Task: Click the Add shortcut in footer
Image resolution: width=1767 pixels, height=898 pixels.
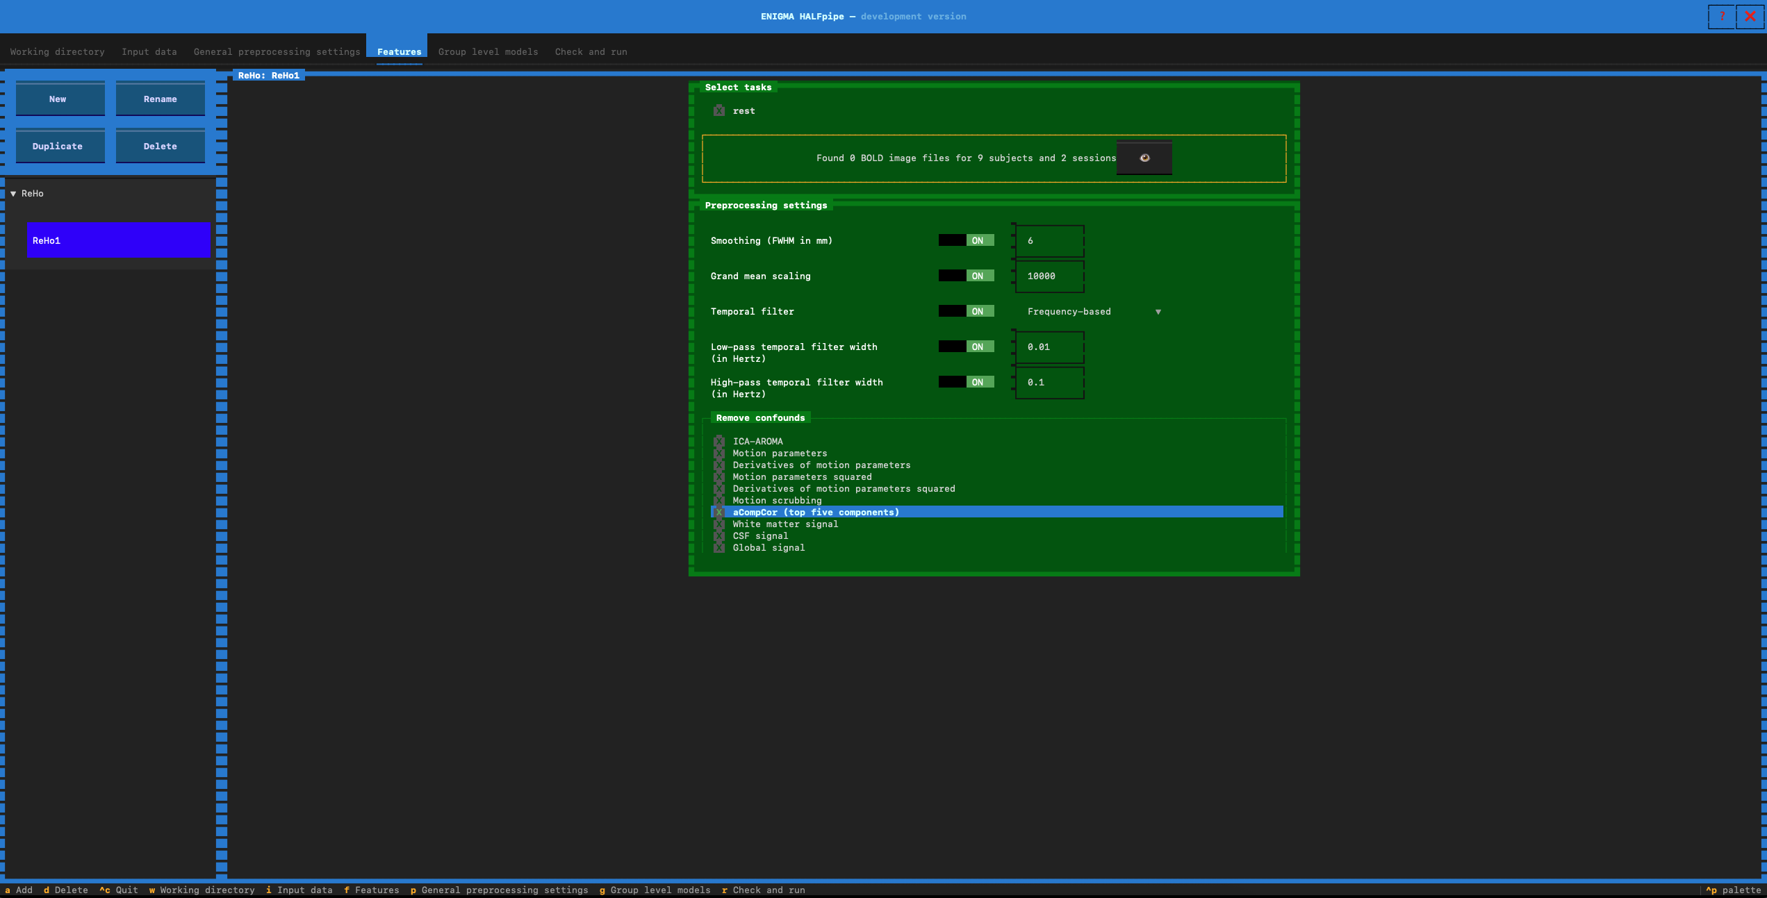Action: click(x=19, y=890)
